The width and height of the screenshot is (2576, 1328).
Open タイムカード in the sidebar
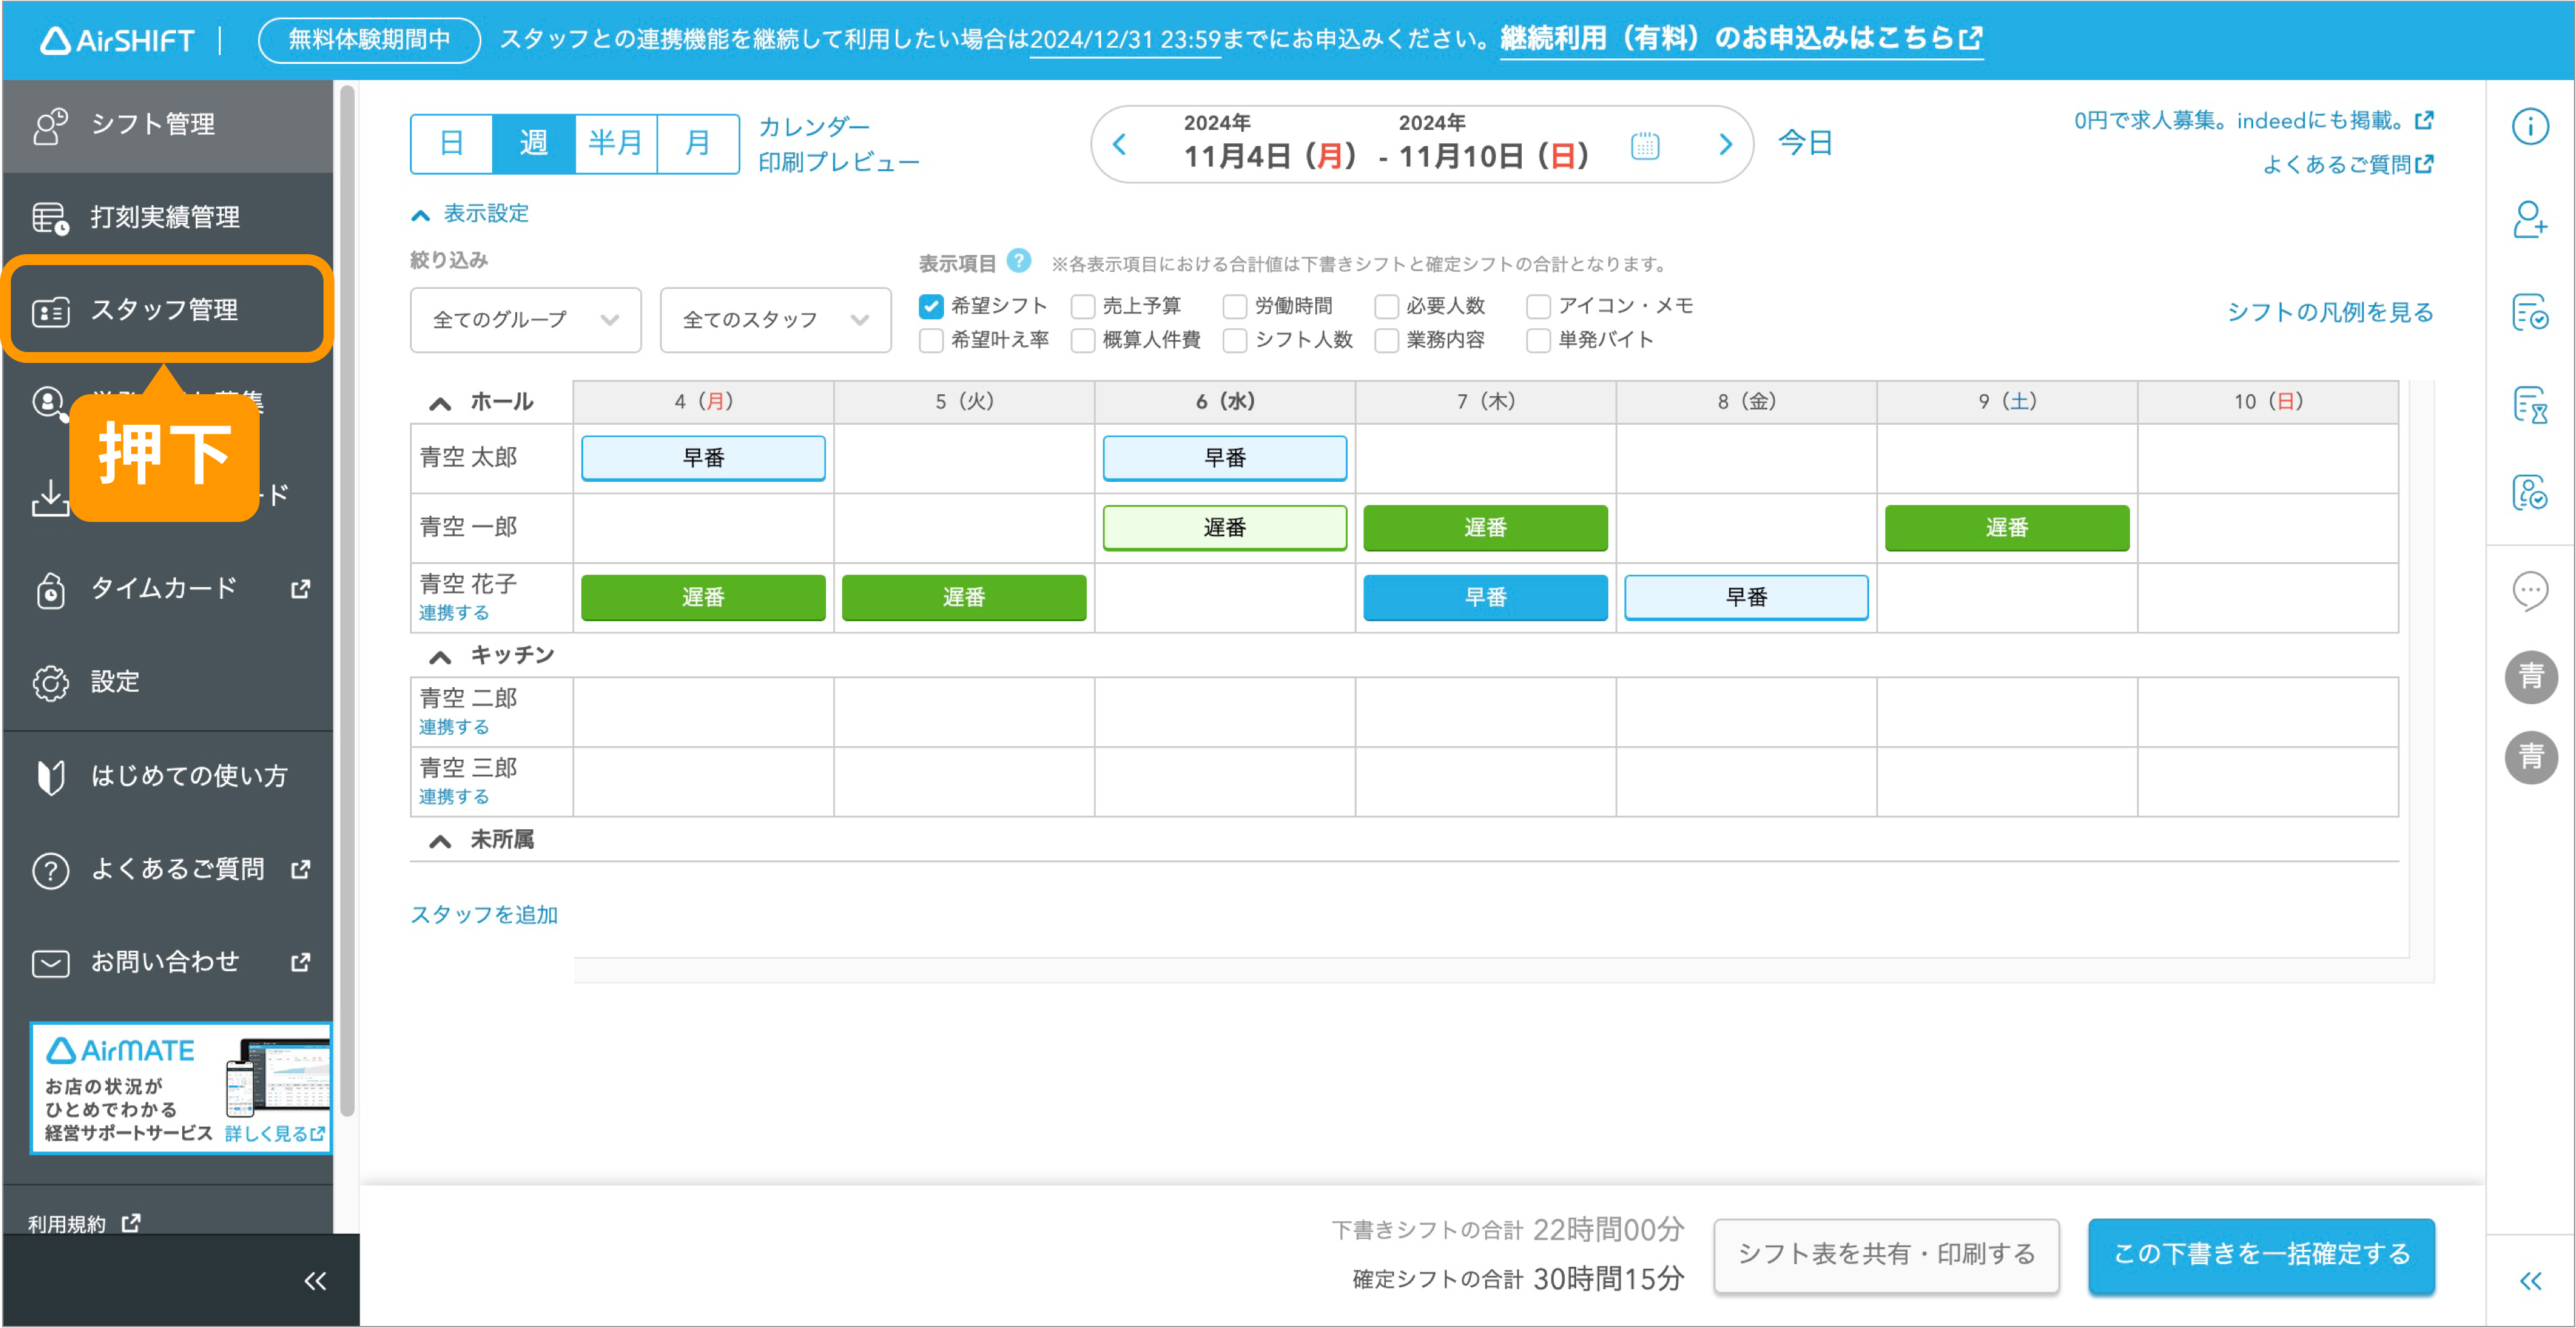tap(167, 589)
